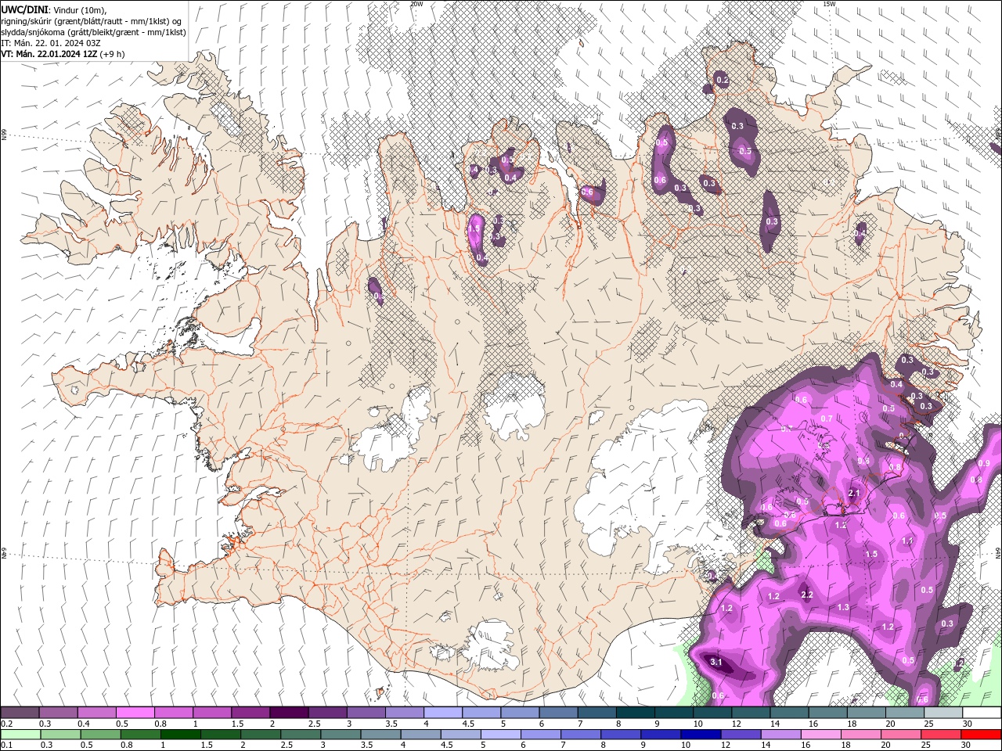Click the 2.2 precipitation value on map
The height and width of the screenshot is (751, 1002).
point(808,595)
